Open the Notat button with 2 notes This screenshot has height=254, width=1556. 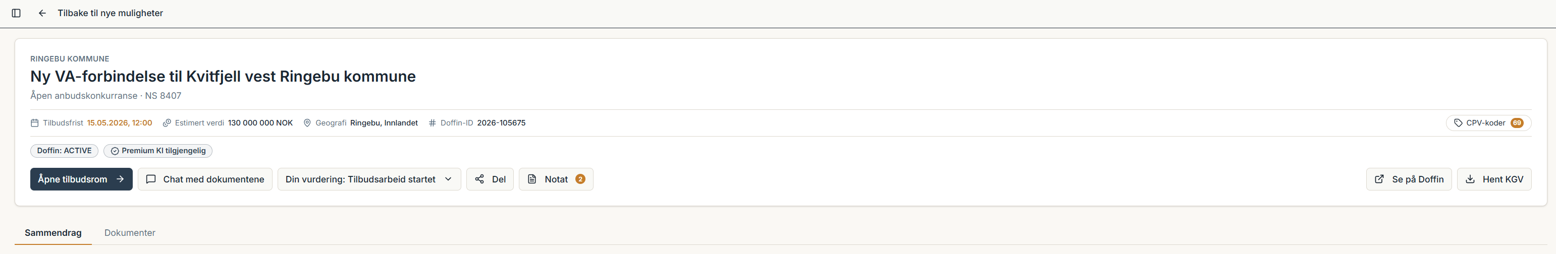point(556,179)
